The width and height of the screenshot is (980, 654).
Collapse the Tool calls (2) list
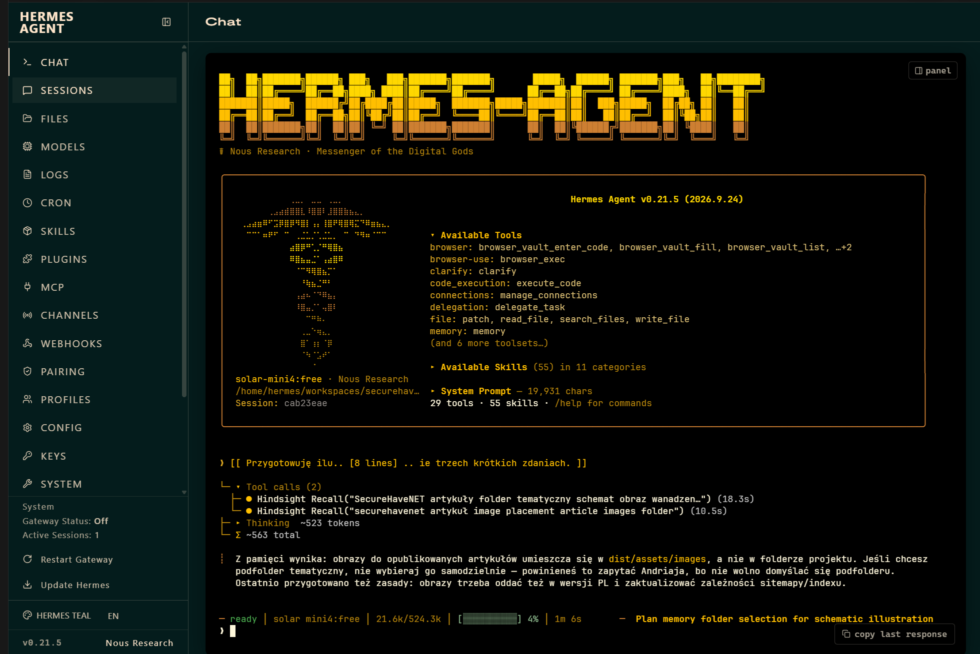pyautogui.click(x=278, y=487)
